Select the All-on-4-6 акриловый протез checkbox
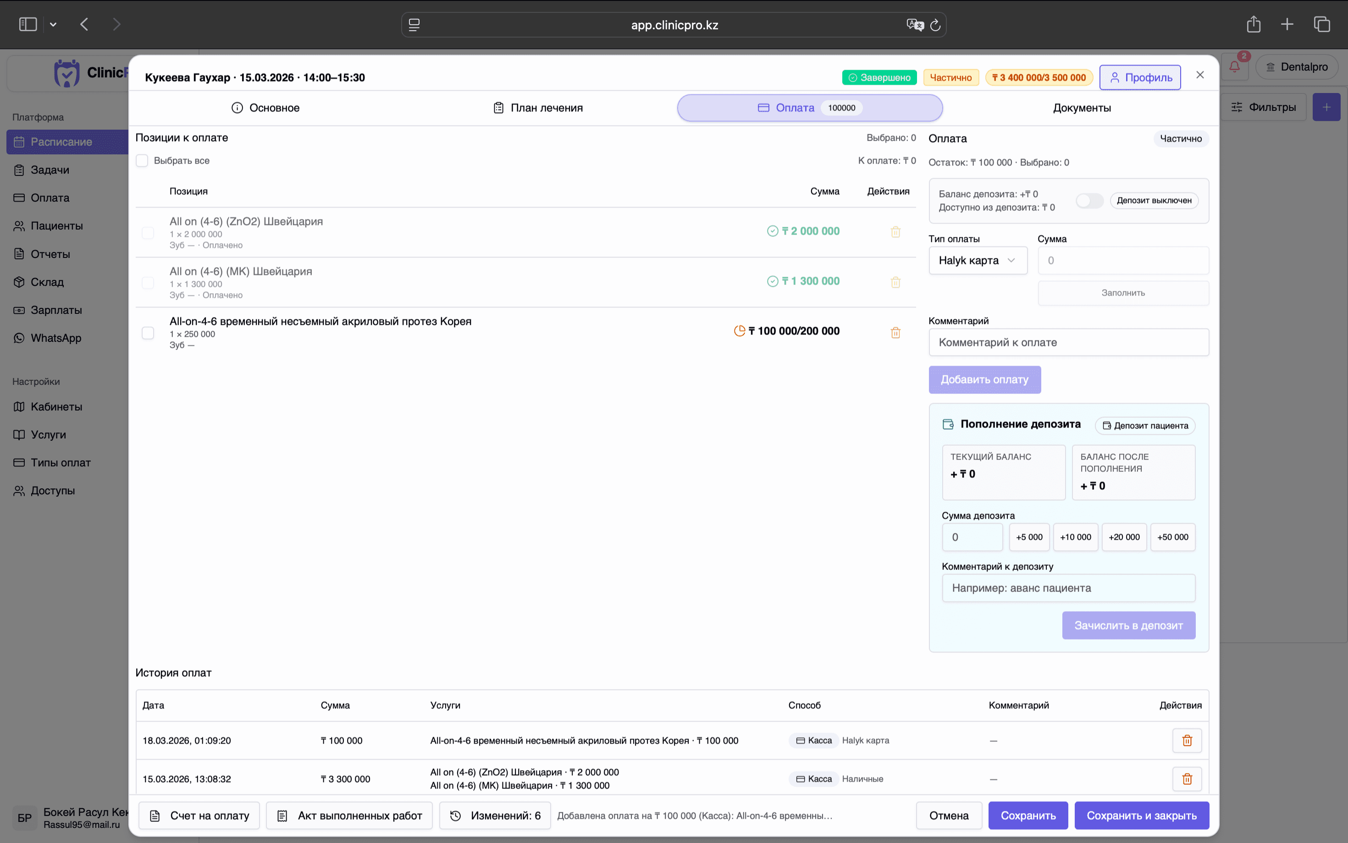 (x=147, y=333)
